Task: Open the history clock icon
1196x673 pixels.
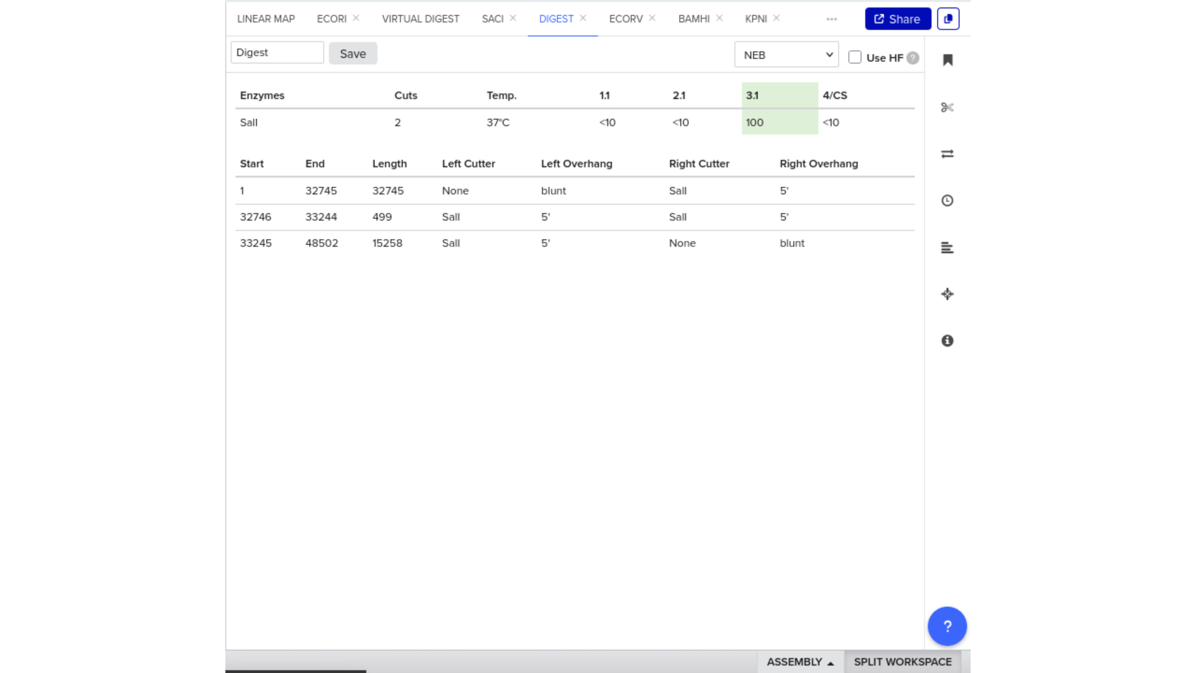Action: coord(947,201)
